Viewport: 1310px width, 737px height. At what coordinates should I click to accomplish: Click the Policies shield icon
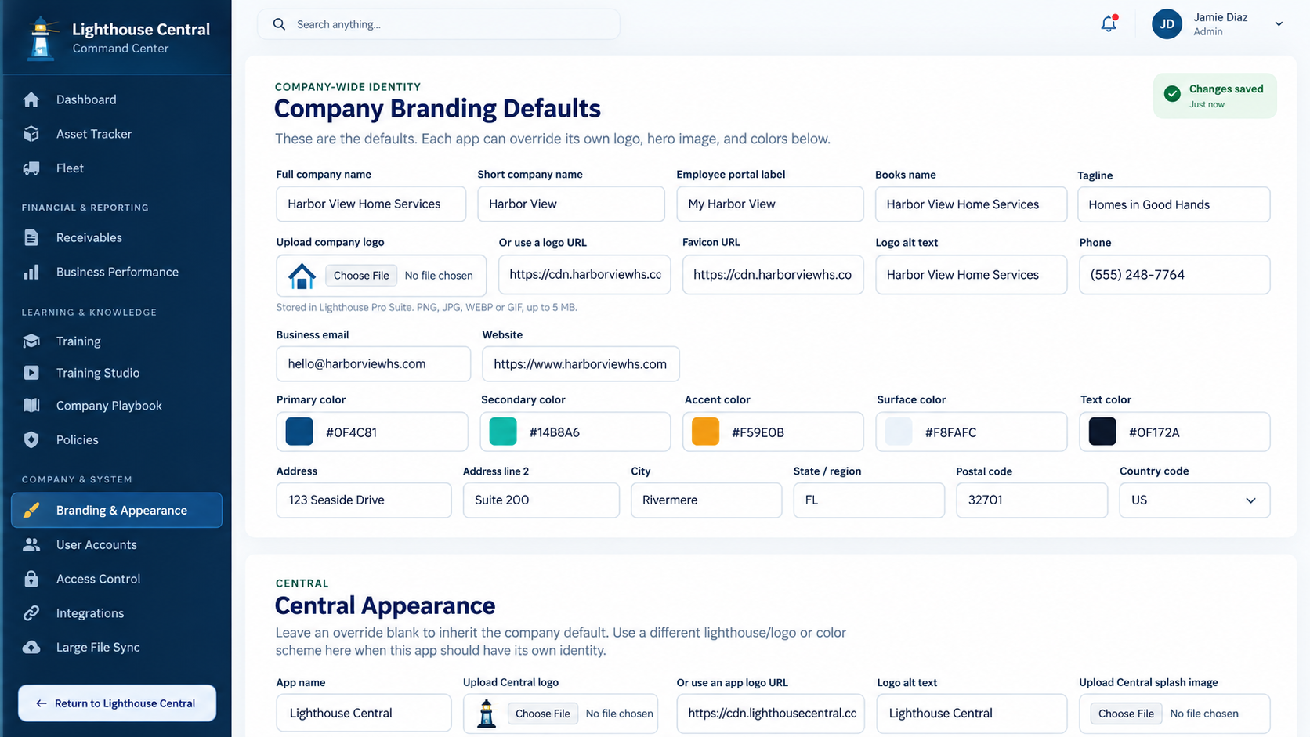pos(31,440)
